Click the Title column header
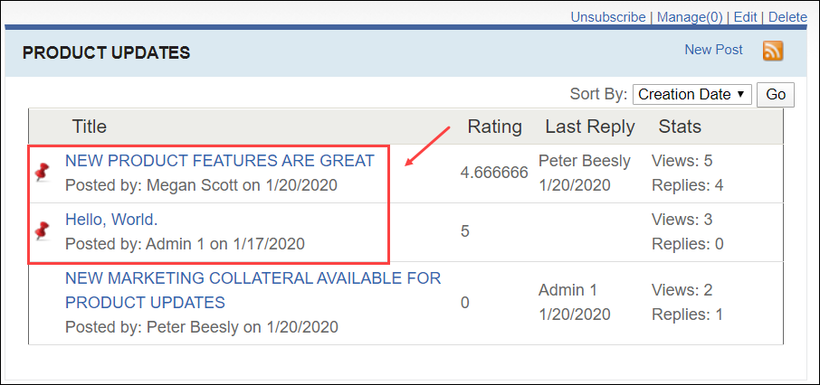Screen dimensions: 820x385 click(90, 127)
